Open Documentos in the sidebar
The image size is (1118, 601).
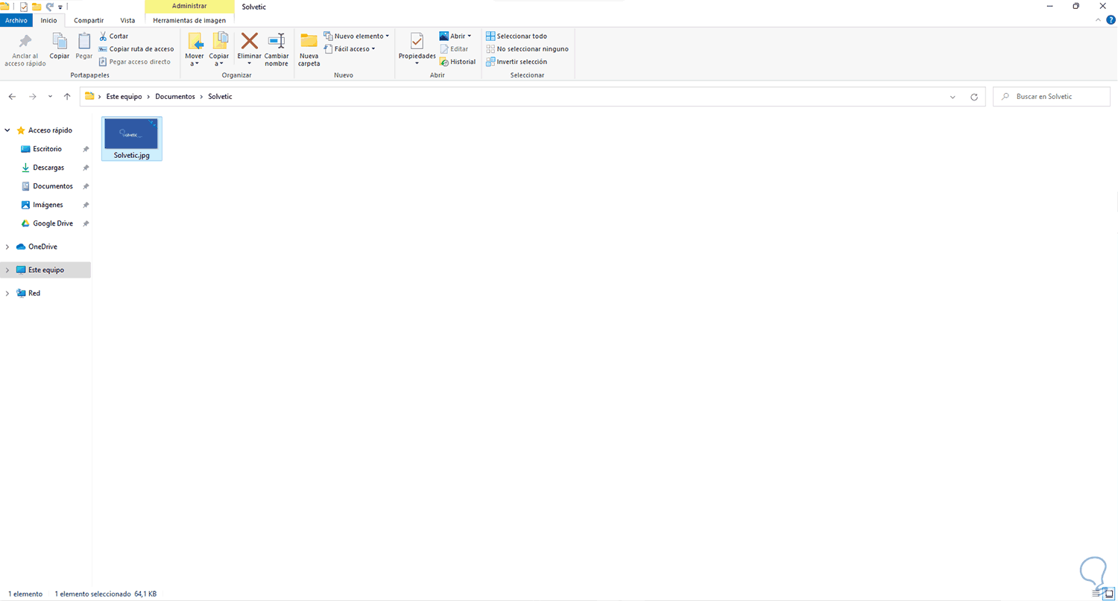53,186
